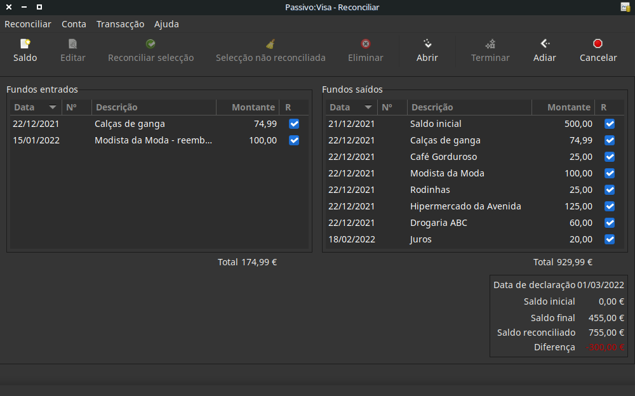This screenshot has height=396, width=635.
Task: Click the Adiar postpone icon
Action: [x=544, y=44]
